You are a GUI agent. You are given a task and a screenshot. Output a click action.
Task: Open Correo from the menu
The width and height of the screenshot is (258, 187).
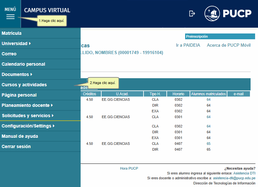(x=40, y=54)
